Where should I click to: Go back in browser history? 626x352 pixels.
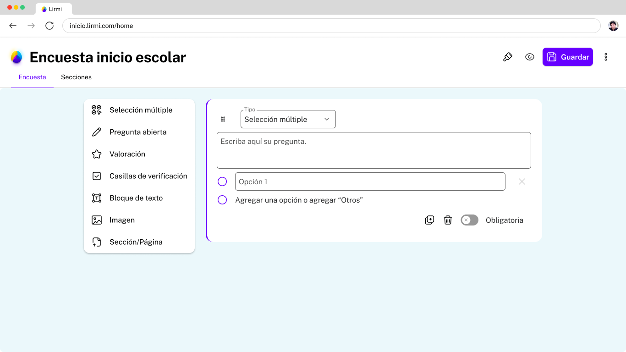[13, 26]
